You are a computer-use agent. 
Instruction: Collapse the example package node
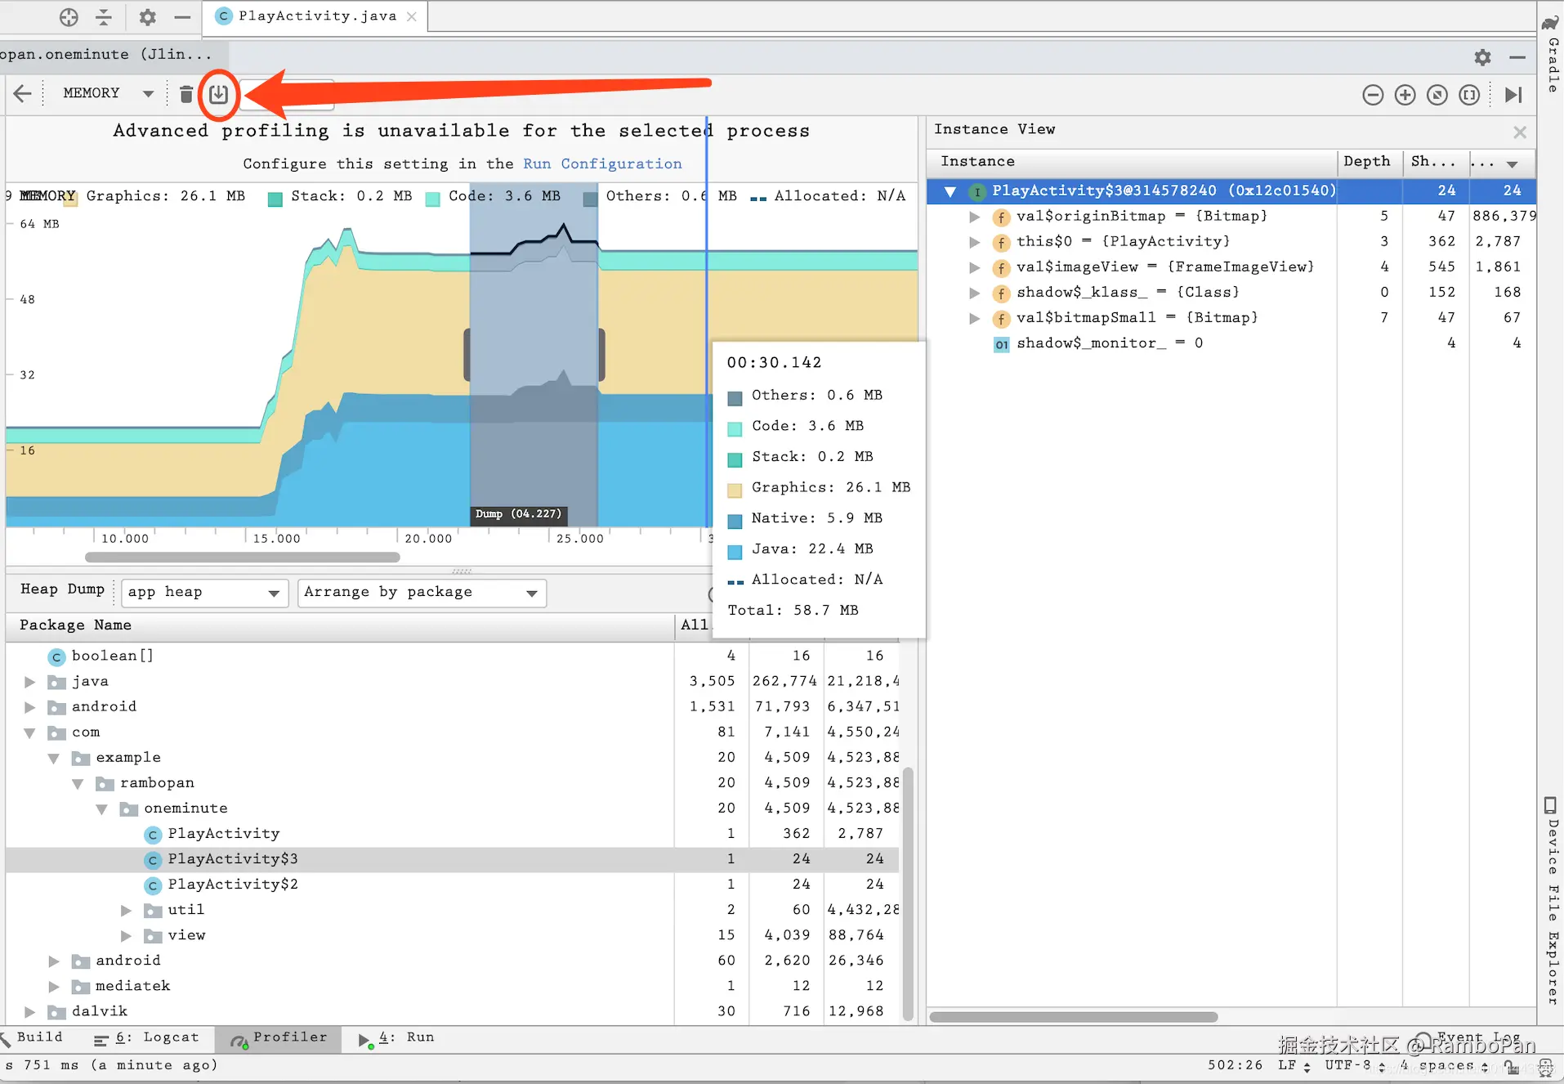[x=54, y=758]
